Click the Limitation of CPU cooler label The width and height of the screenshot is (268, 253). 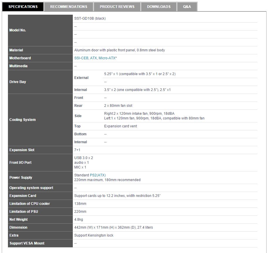point(29,204)
